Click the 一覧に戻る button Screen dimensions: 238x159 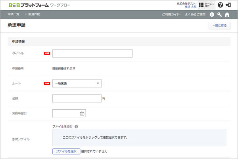pos(219,25)
